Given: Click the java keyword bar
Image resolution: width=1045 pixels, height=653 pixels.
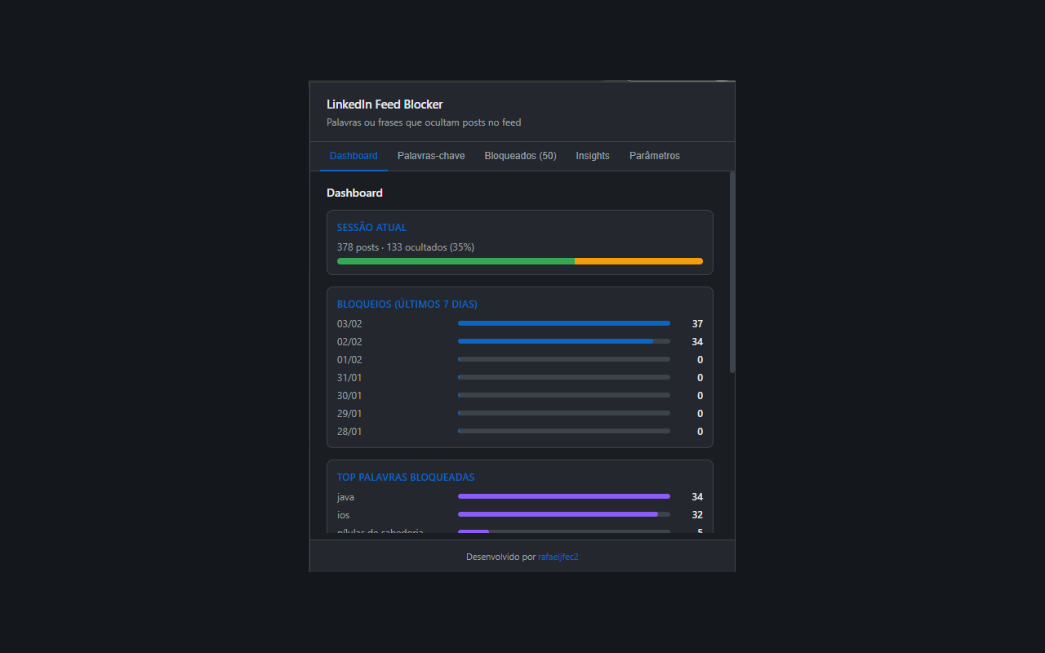Looking at the screenshot, I should (564, 497).
